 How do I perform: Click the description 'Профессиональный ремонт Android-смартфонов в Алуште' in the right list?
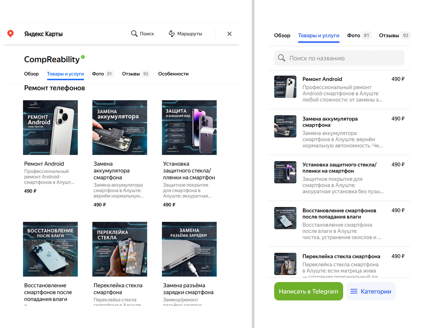pos(342,93)
